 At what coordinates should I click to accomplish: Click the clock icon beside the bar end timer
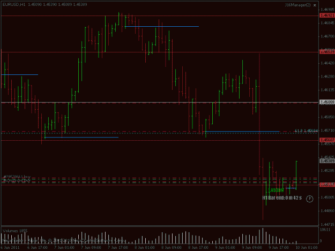click(x=309, y=199)
